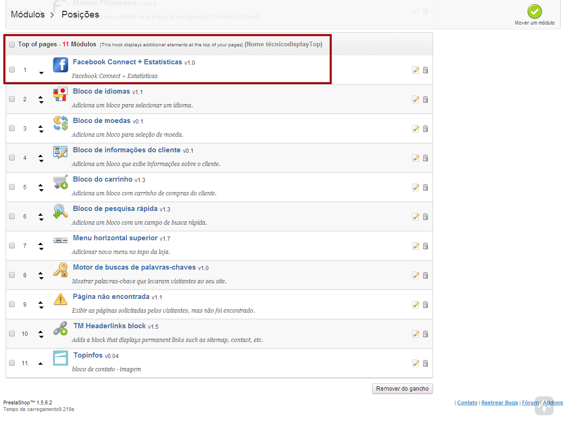Click the Bloco de moedas currency icon
566x429 pixels.
(x=60, y=123)
